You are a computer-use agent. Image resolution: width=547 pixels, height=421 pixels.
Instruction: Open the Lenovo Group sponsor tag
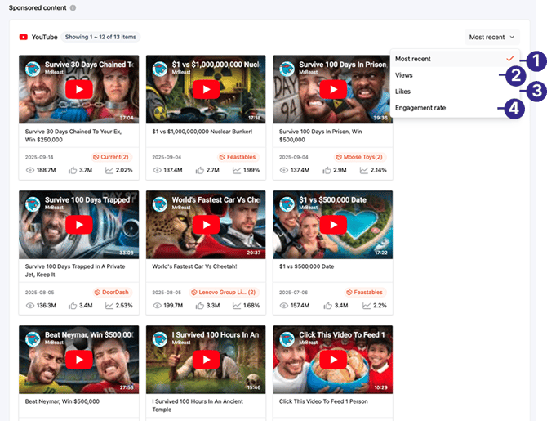coord(223,292)
